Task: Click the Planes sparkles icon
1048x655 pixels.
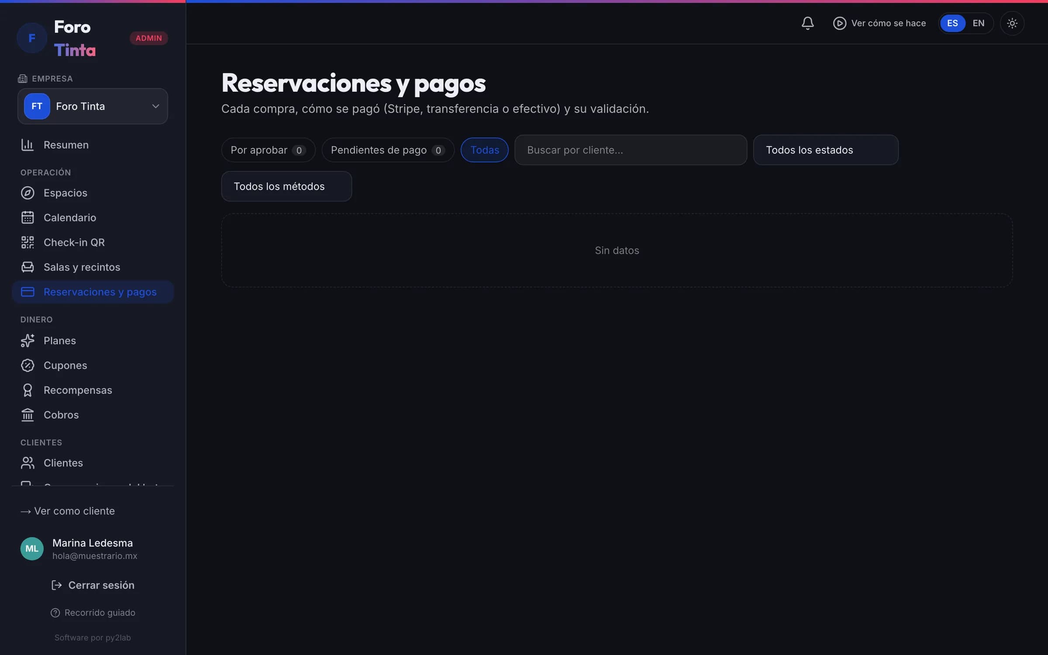Action: pyautogui.click(x=28, y=341)
